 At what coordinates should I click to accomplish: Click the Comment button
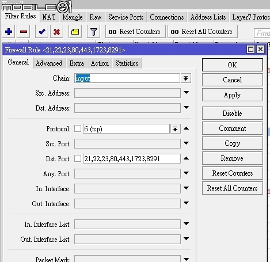[233, 128]
